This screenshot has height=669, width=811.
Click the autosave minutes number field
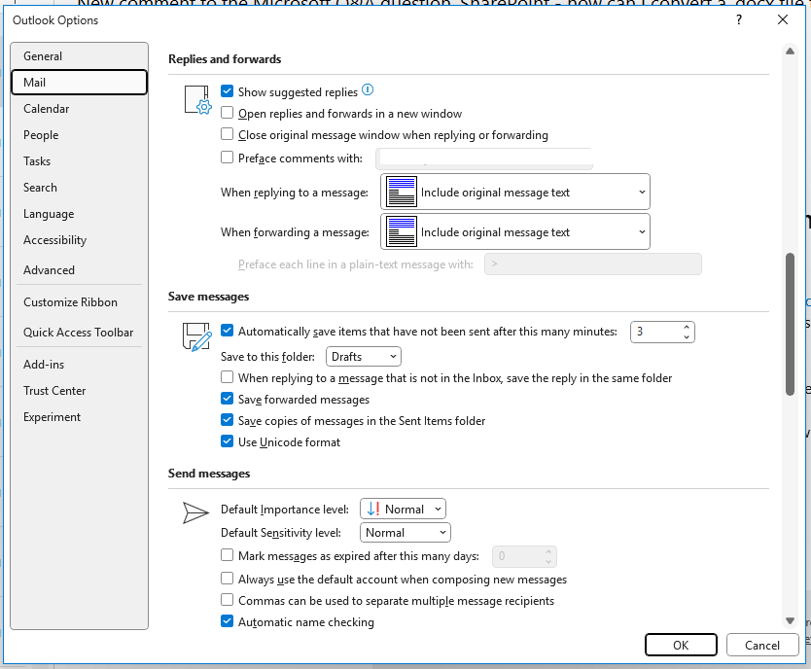[655, 332]
